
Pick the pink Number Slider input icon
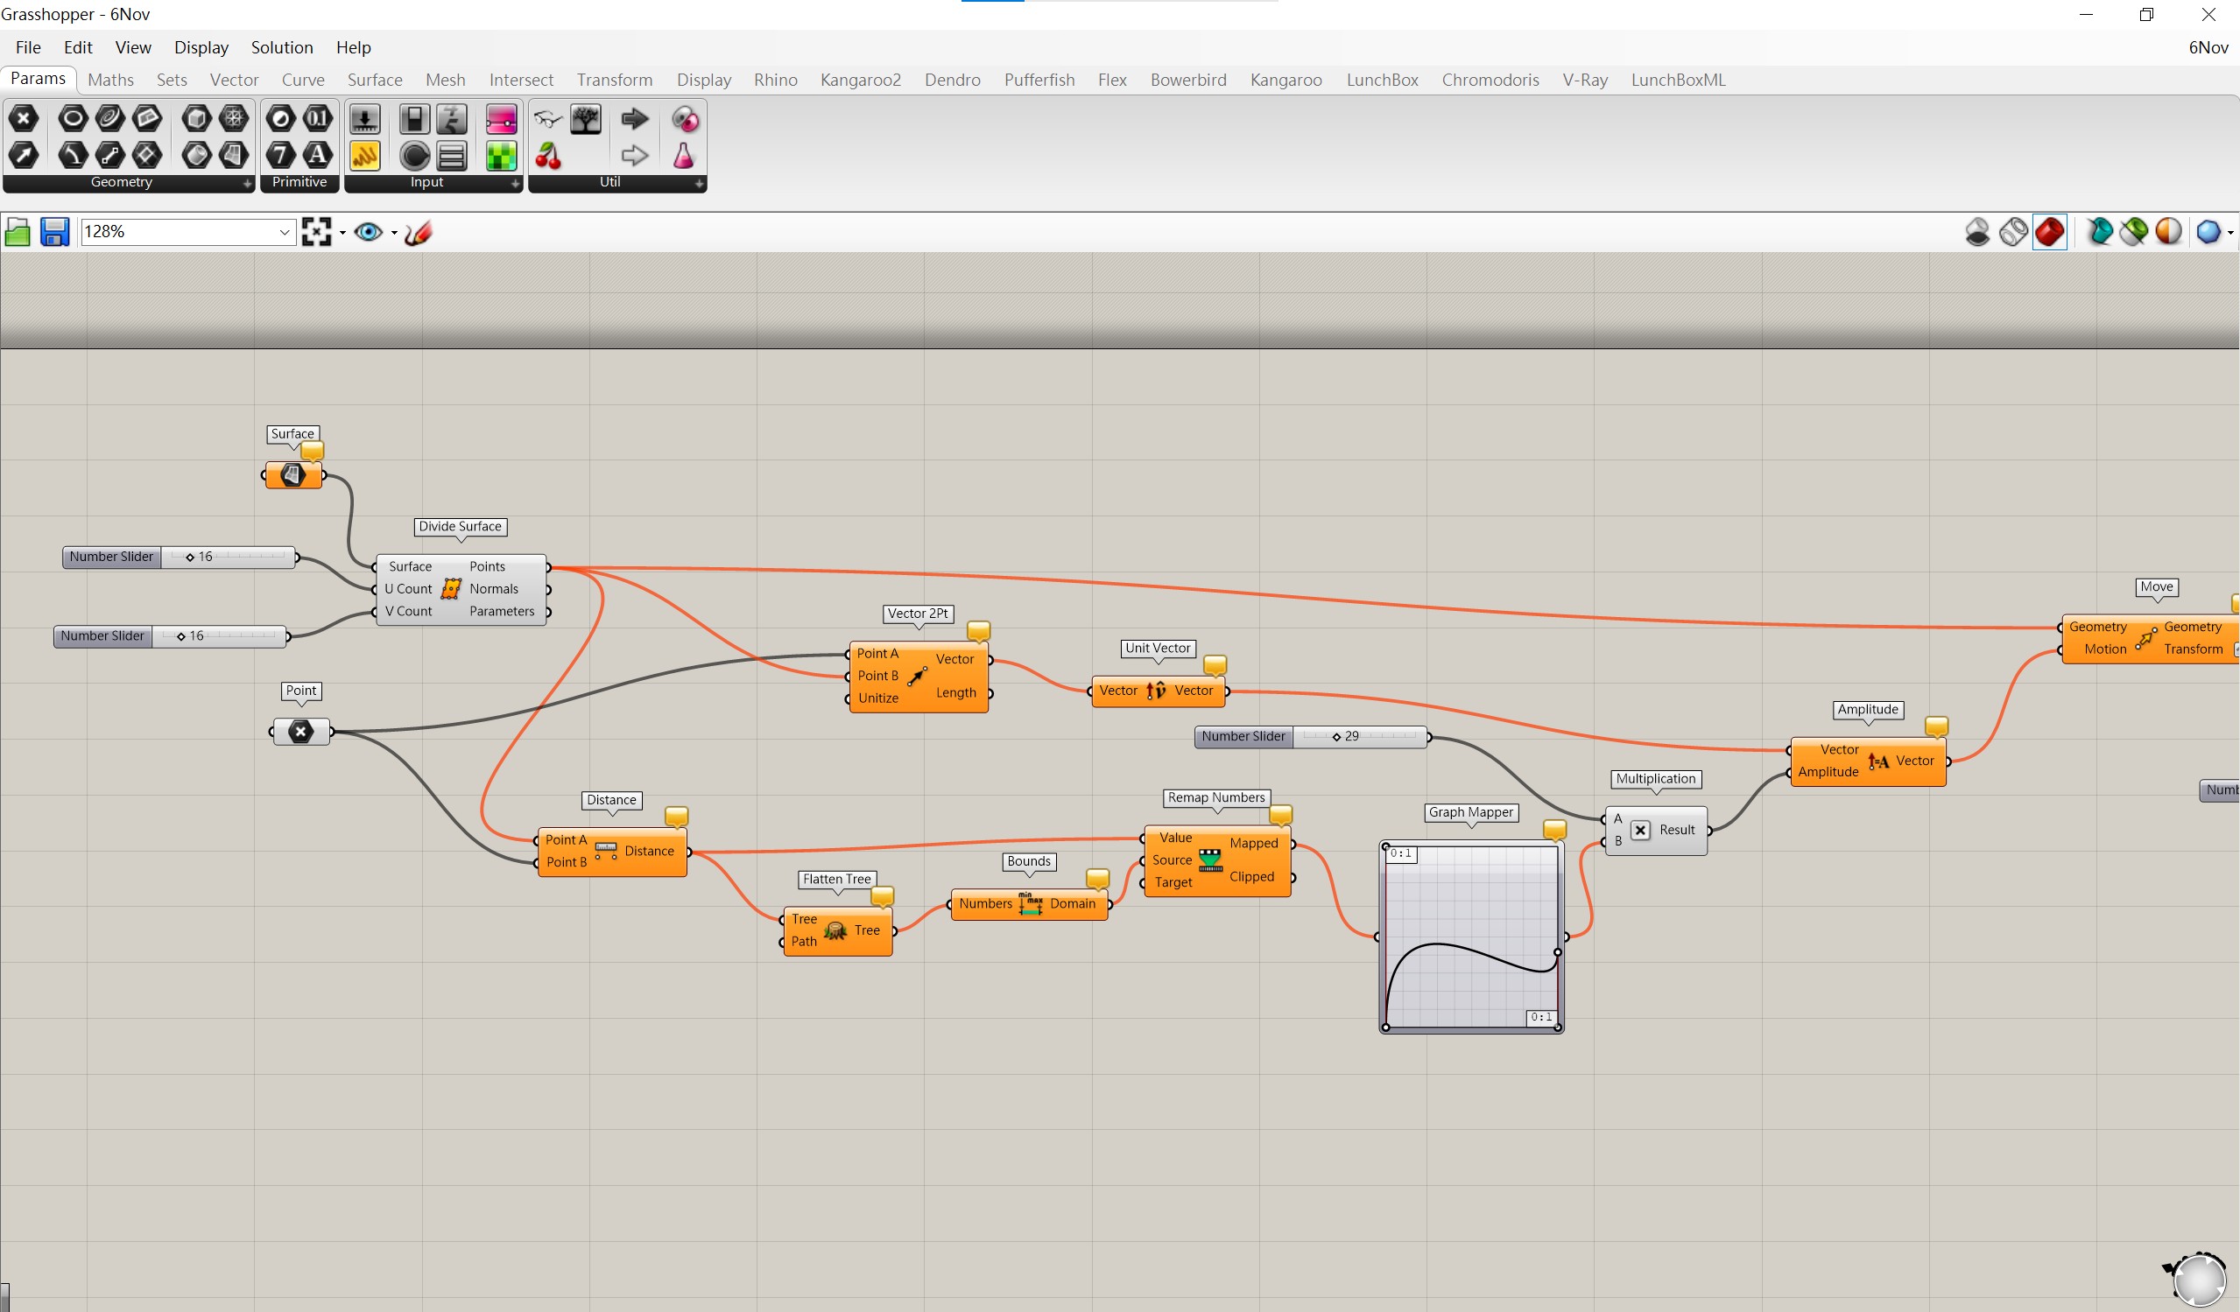[x=502, y=118]
